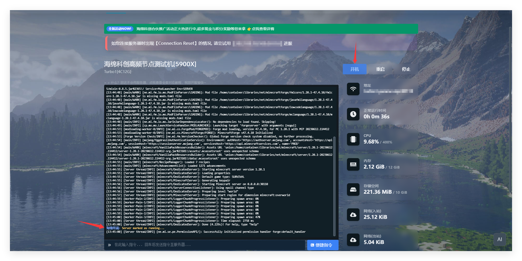Click the 全新活动NOW! badge
Image resolution: width=522 pixels, height=261 pixels.
[120, 29]
